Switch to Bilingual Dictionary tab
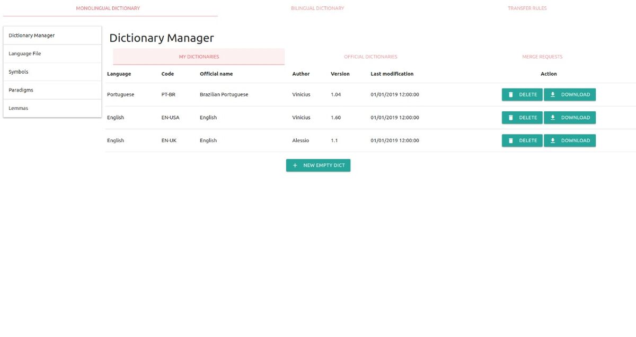636x337 pixels. coord(317,8)
